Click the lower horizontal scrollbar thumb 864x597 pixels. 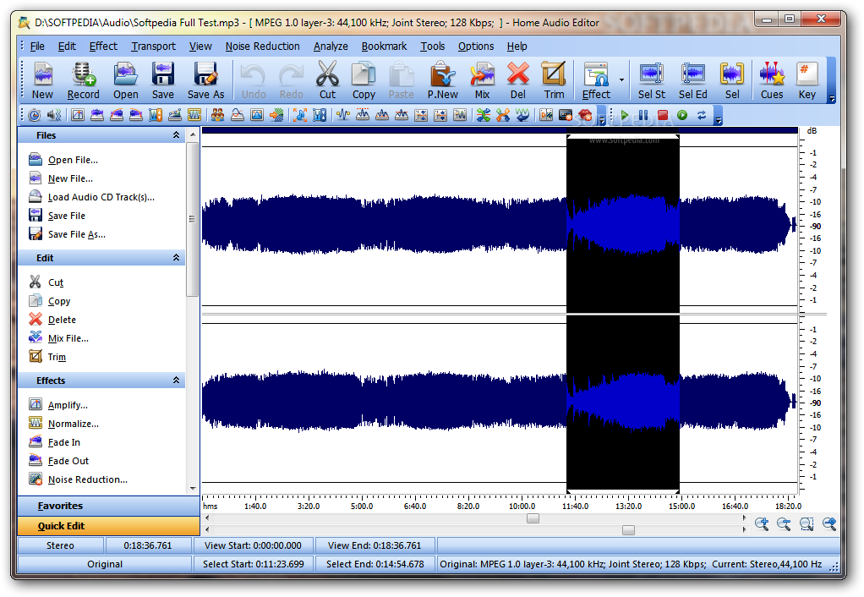pyautogui.click(x=628, y=529)
